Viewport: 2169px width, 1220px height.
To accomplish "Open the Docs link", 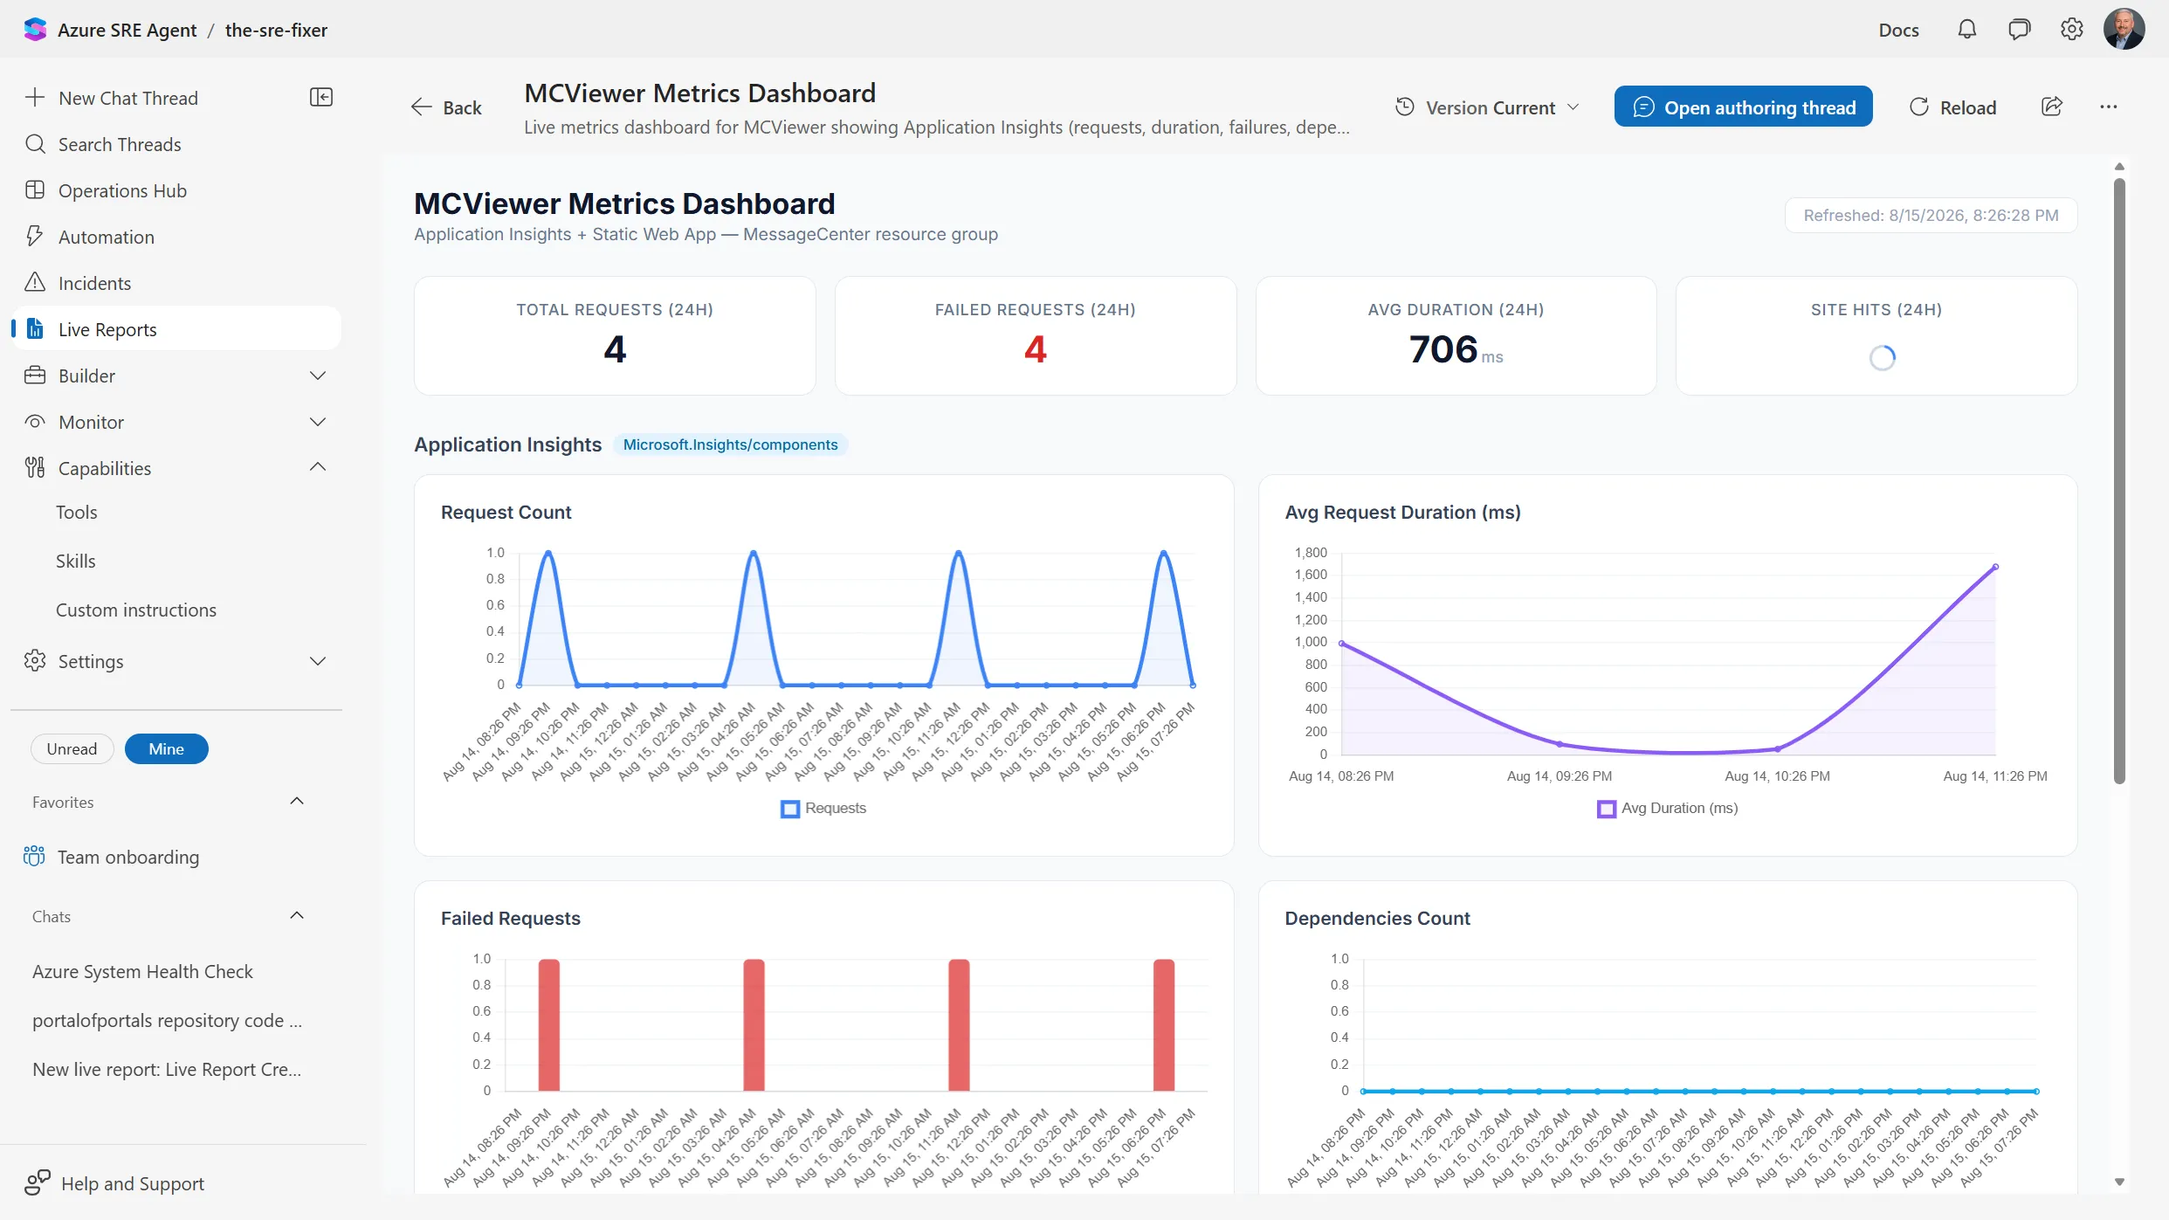I will coord(1898,30).
